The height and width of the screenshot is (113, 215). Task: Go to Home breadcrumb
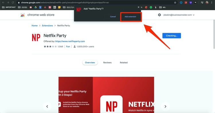pyautogui.click(x=35, y=25)
